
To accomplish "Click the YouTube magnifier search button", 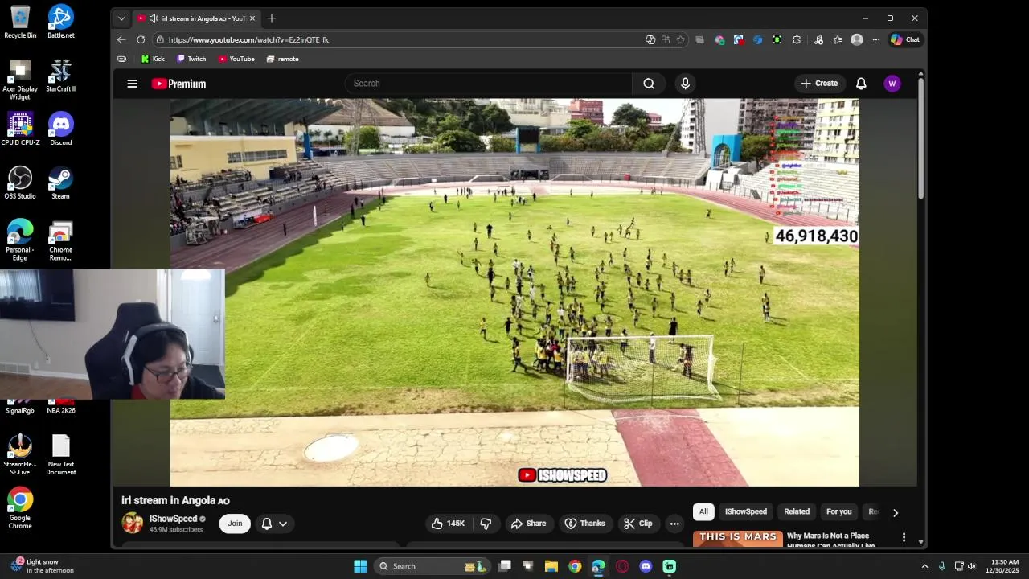I will coord(649,84).
